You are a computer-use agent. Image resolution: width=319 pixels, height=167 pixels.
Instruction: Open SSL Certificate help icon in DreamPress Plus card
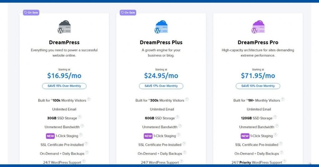point(184,144)
